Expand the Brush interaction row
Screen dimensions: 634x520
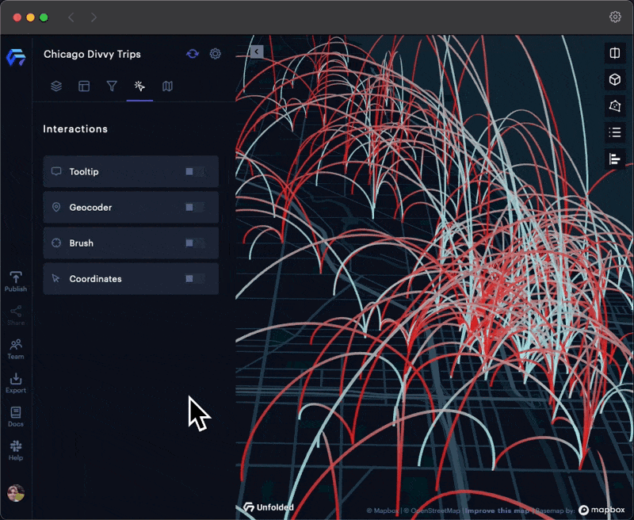tap(111, 243)
